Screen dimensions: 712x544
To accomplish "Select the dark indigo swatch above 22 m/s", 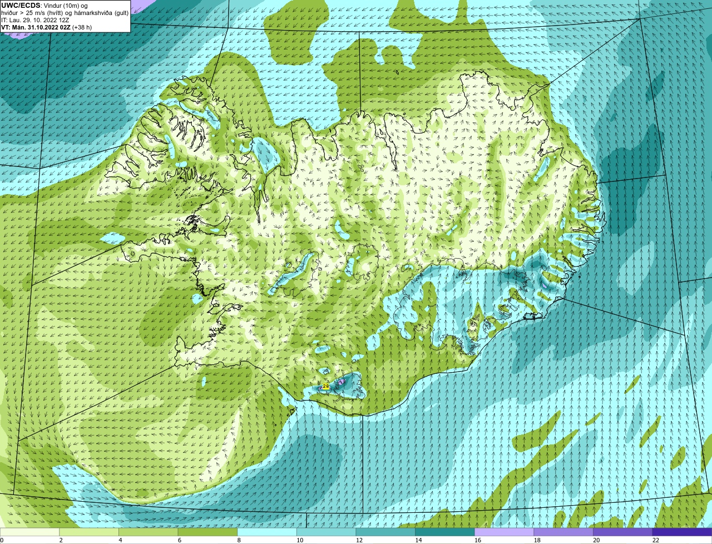I will 682,532.
